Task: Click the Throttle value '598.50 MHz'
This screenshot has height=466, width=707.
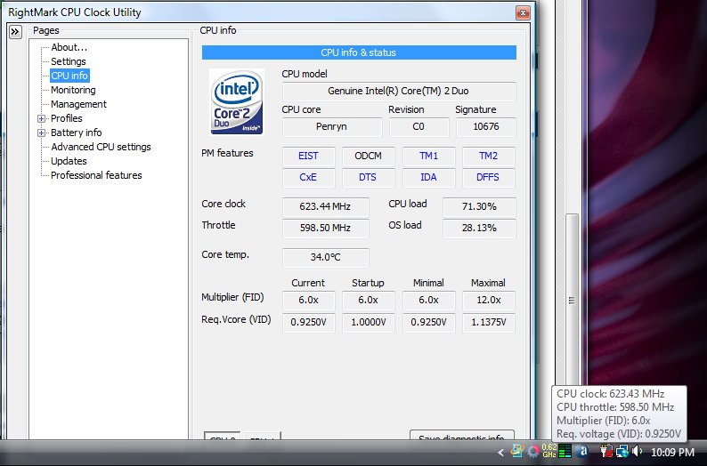Action: (326, 229)
